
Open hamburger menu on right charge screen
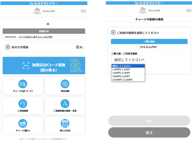click(189, 10)
